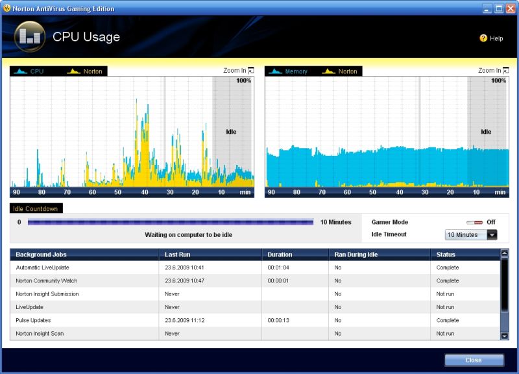Click the CPU Usage bar chart logo icon
The height and width of the screenshot is (374, 519).
[x=30, y=36]
